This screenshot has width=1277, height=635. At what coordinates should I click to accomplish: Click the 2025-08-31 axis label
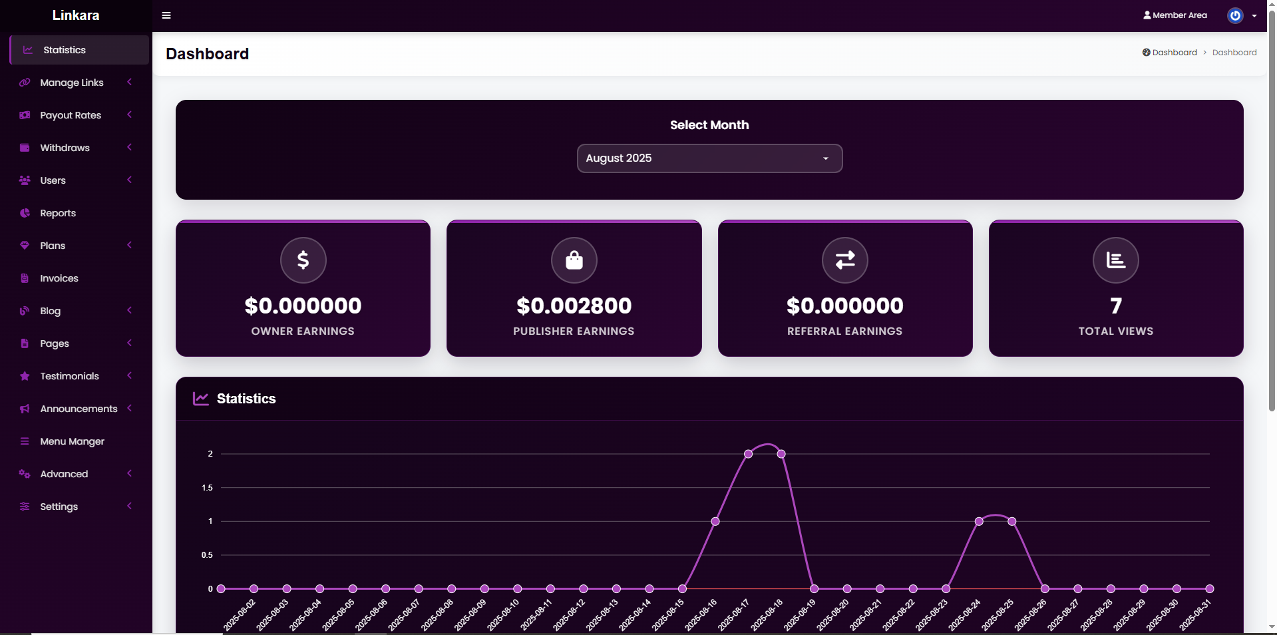(x=1195, y=615)
